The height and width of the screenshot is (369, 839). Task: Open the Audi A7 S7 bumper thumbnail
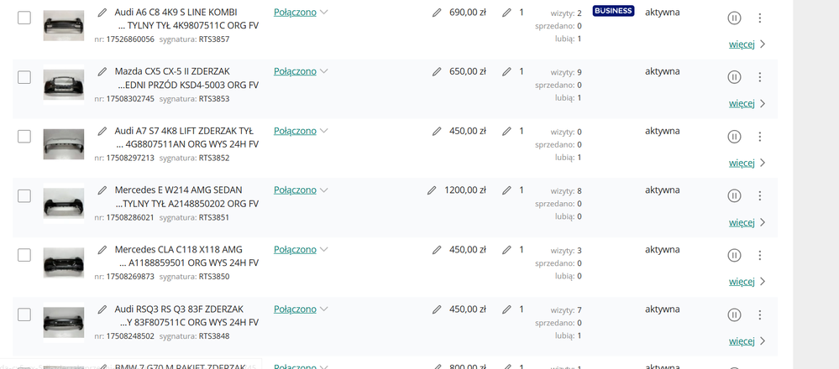pyautogui.click(x=64, y=144)
